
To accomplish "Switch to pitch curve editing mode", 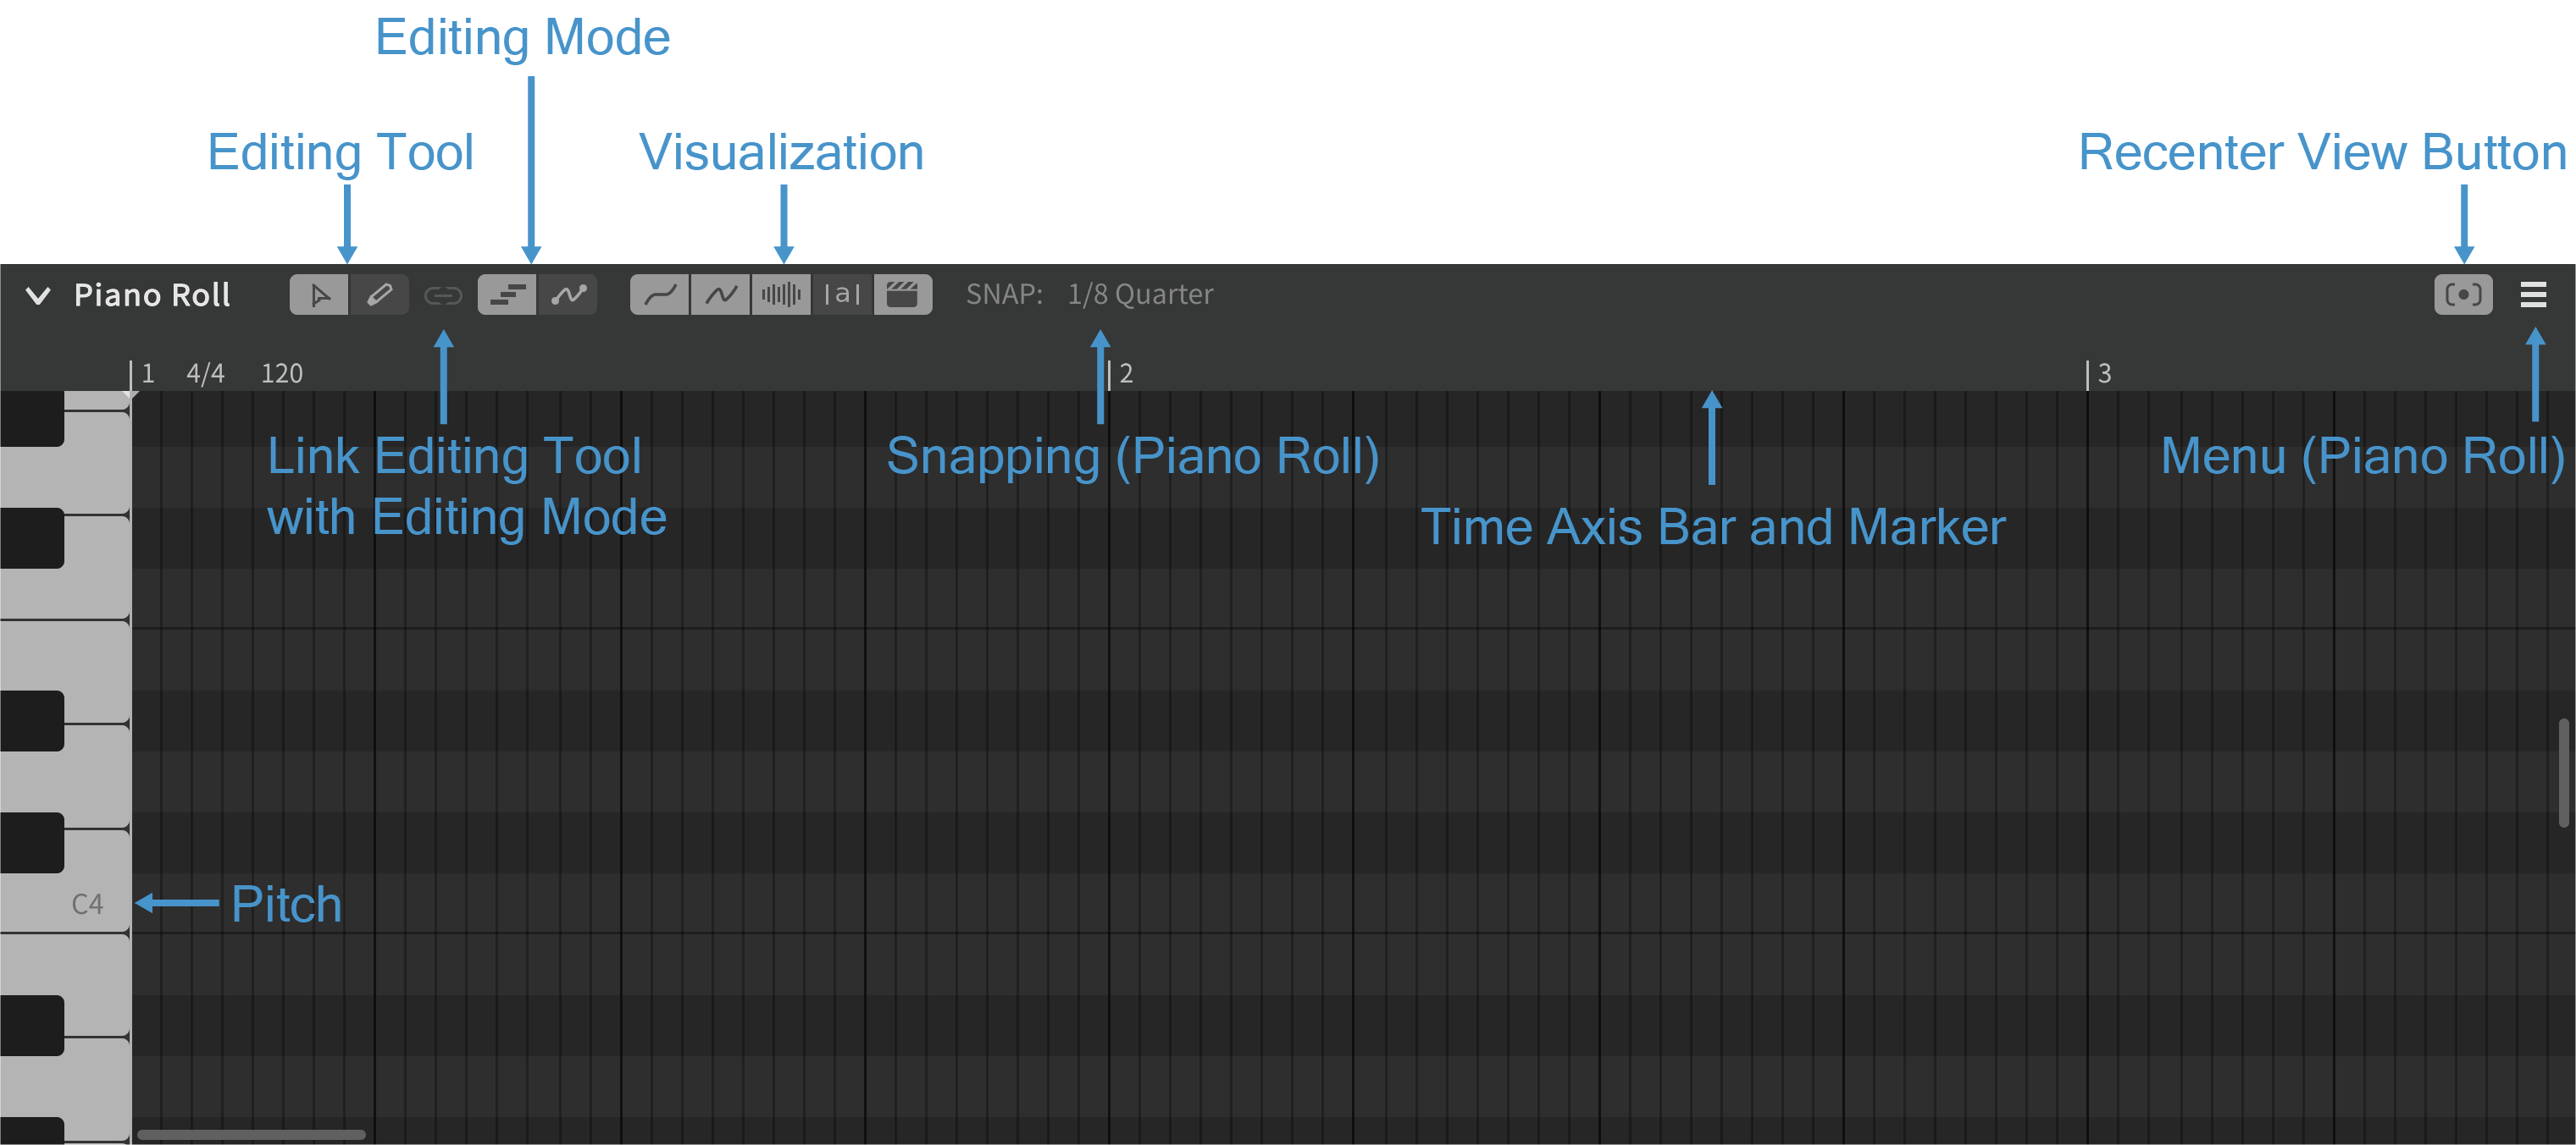I will pyautogui.click(x=568, y=295).
